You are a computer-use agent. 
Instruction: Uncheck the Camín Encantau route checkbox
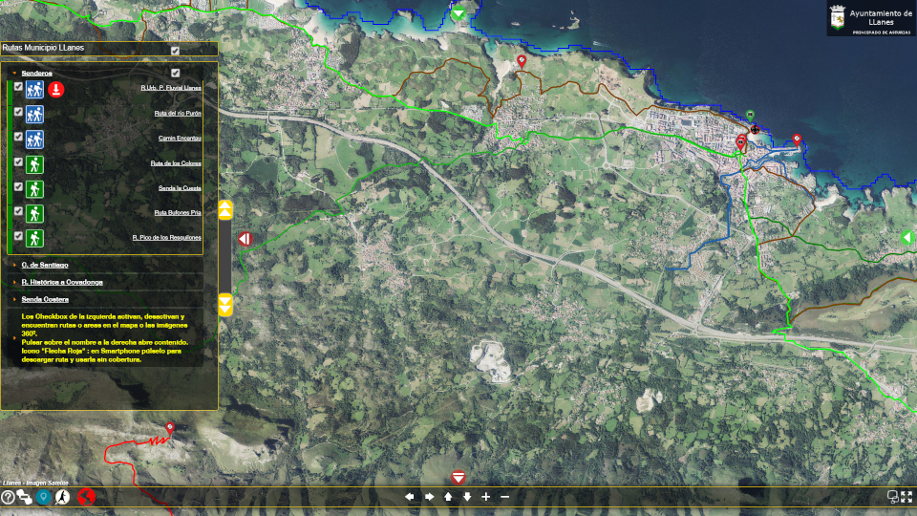tap(18, 137)
